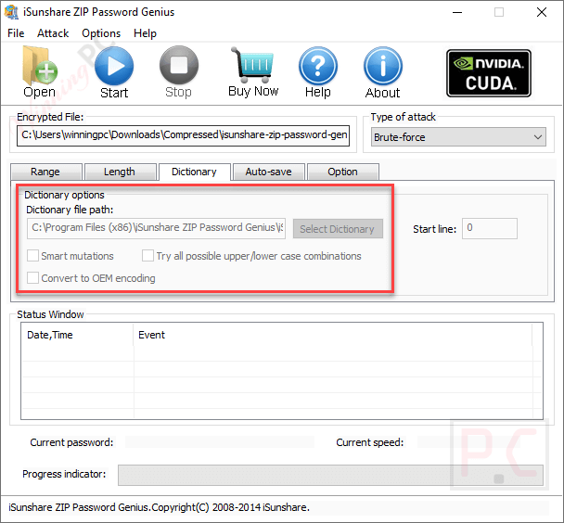Screen dimensions: 564x523
Task: Close the ZIP Password Genius window
Action: coord(542,12)
